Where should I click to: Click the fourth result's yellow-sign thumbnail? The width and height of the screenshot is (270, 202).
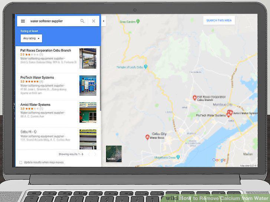click(x=88, y=139)
